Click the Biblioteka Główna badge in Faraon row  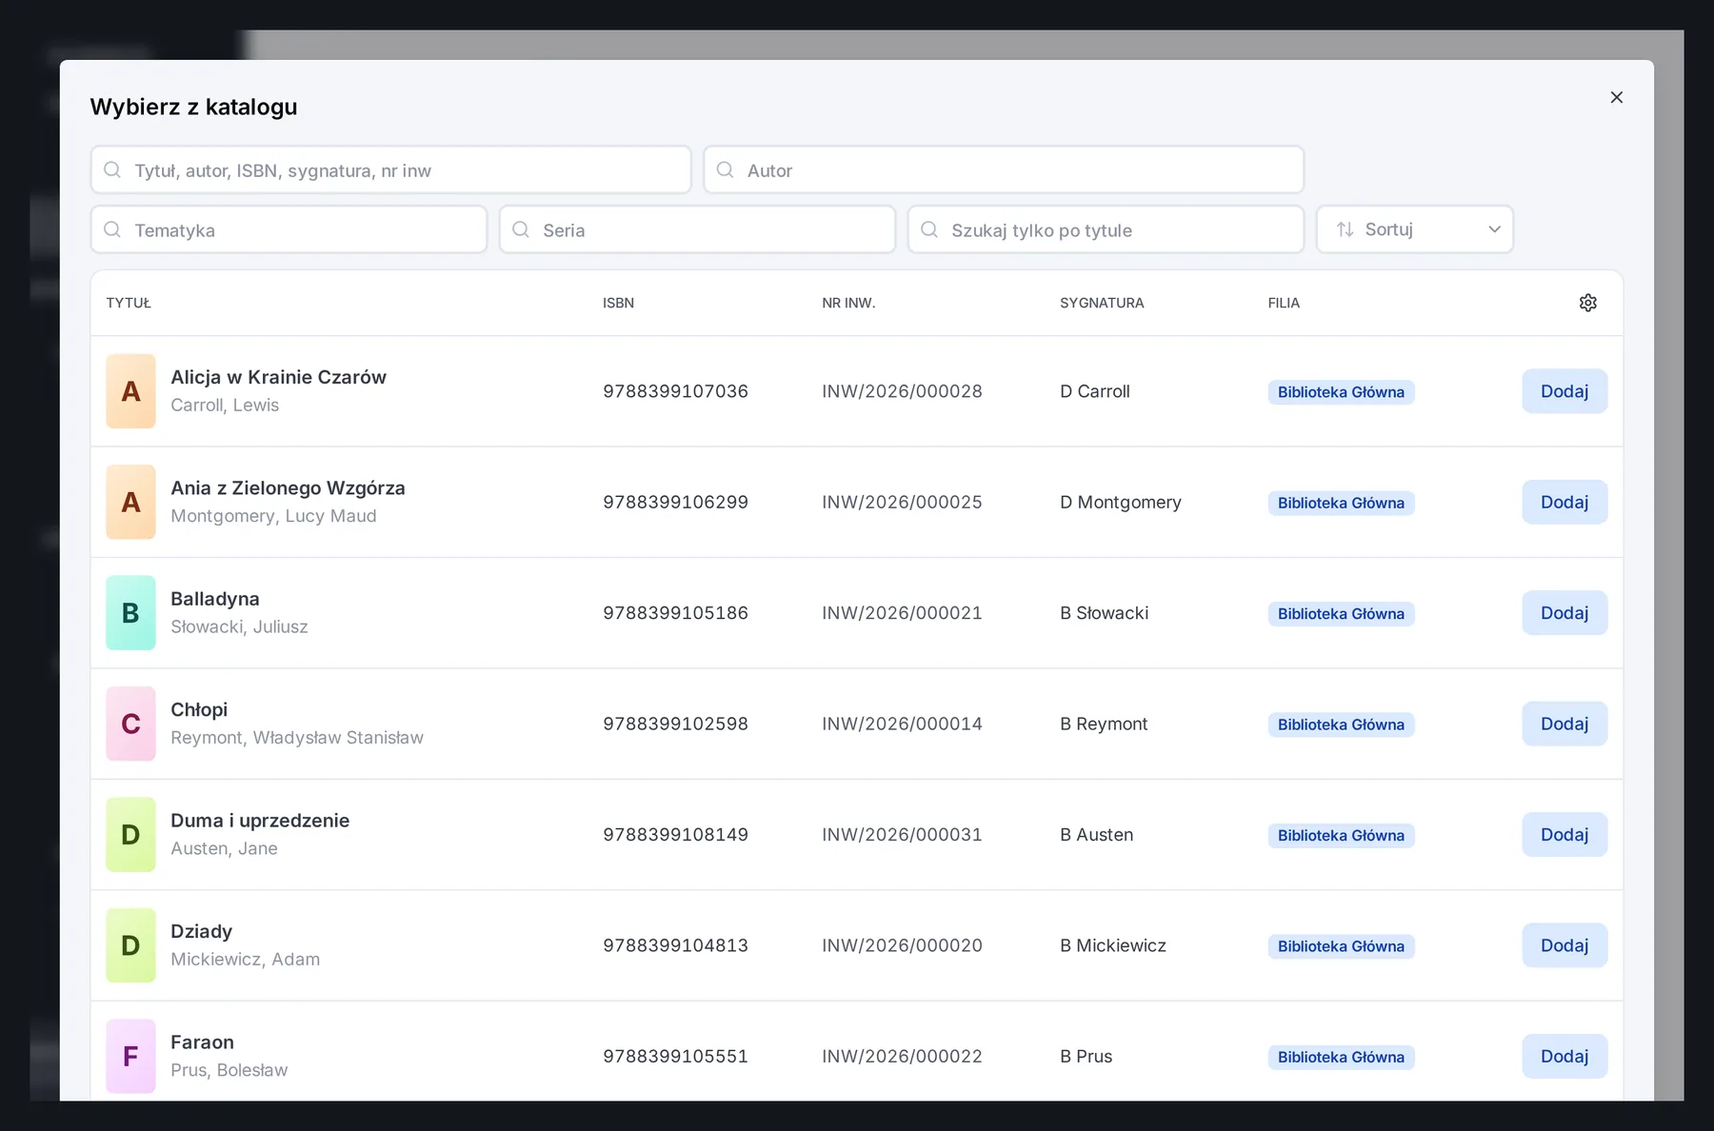coord(1341,1058)
